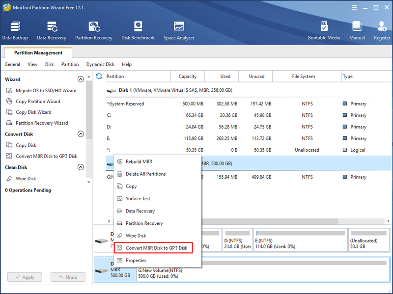Sort by the Used column header

[x=222, y=77]
